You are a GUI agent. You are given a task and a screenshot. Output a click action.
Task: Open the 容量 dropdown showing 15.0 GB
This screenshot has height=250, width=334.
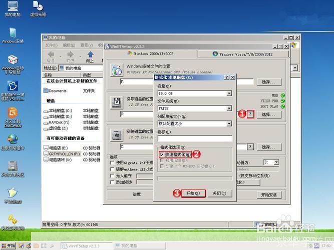point(229,93)
